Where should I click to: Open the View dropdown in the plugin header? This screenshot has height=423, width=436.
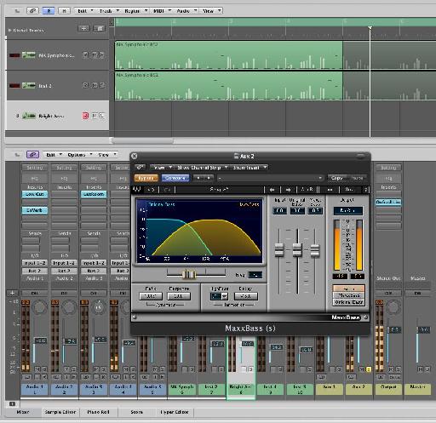(162, 168)
